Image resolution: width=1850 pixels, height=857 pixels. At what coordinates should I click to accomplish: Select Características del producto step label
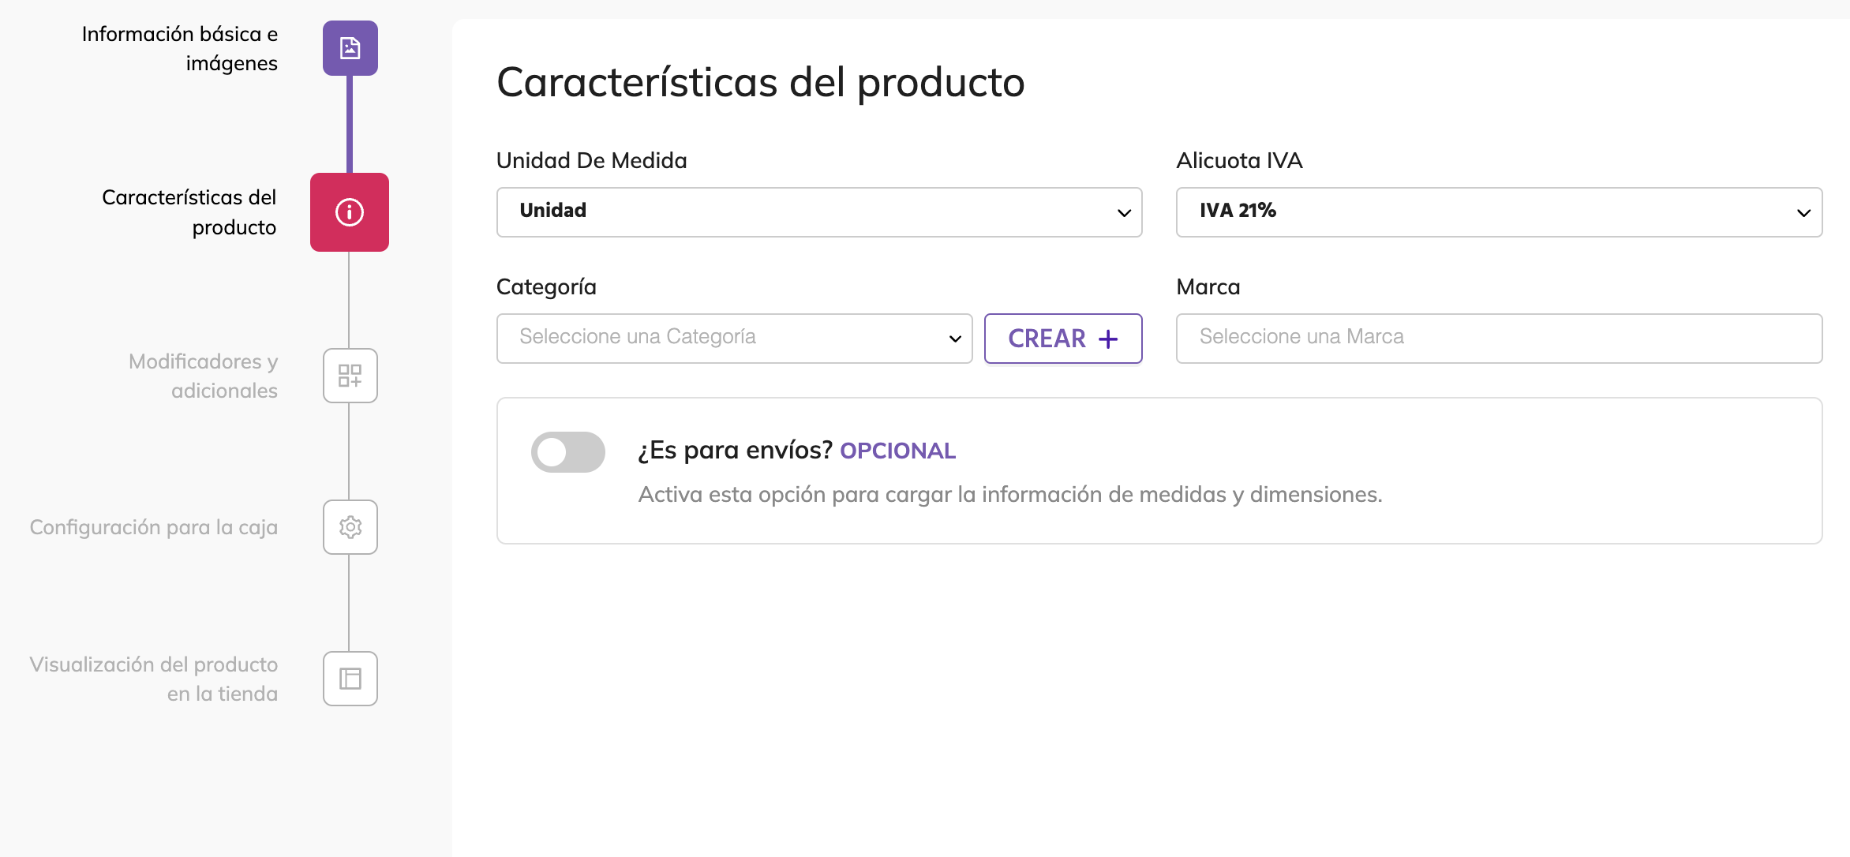pos(189,212)
